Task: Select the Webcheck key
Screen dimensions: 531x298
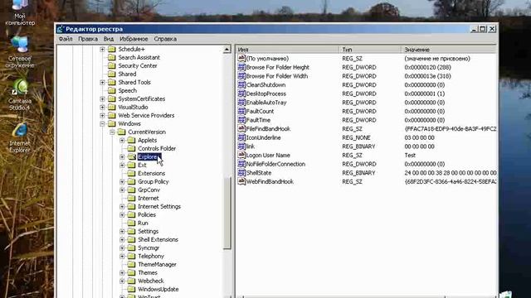Action: click(151, 281)
